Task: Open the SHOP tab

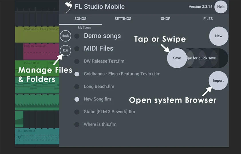Action: coord(165,19)
